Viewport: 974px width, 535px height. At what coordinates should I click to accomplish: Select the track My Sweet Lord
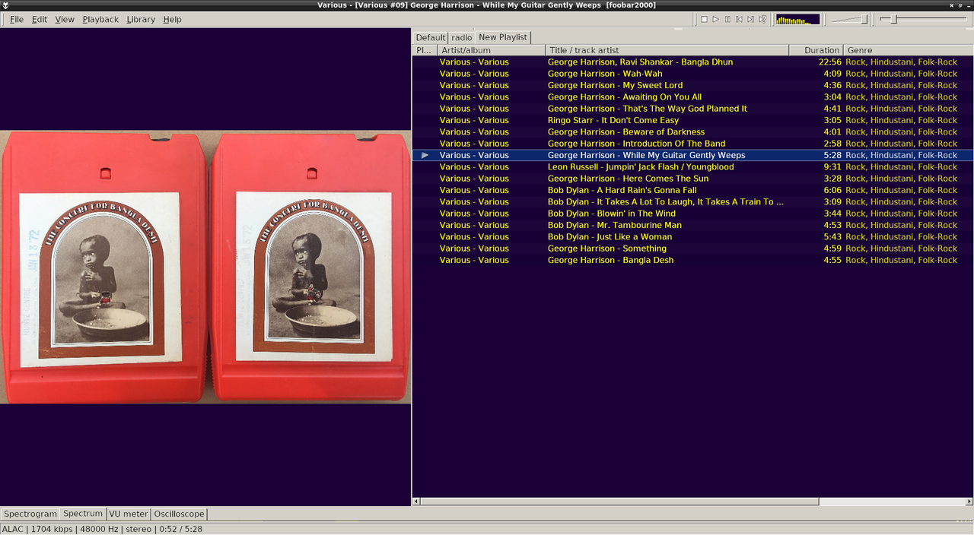tap(693, 85)
